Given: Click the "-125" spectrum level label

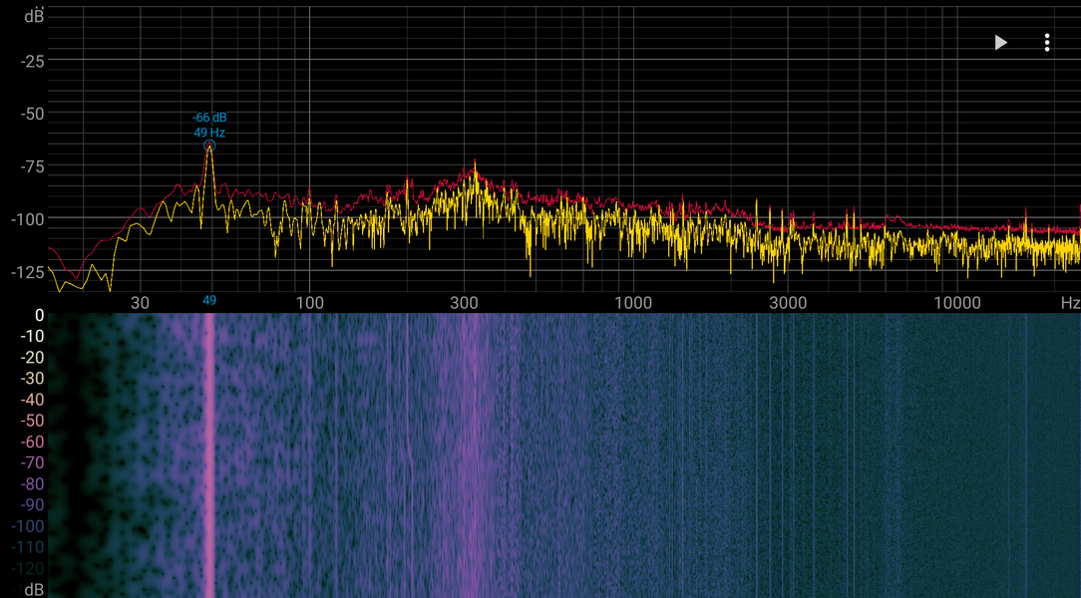Looking at the screenshot, I should (28, 272).
